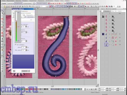Click the small button at dialog bottom-left corner
127x95 pixels.
(x=14, y=71)
